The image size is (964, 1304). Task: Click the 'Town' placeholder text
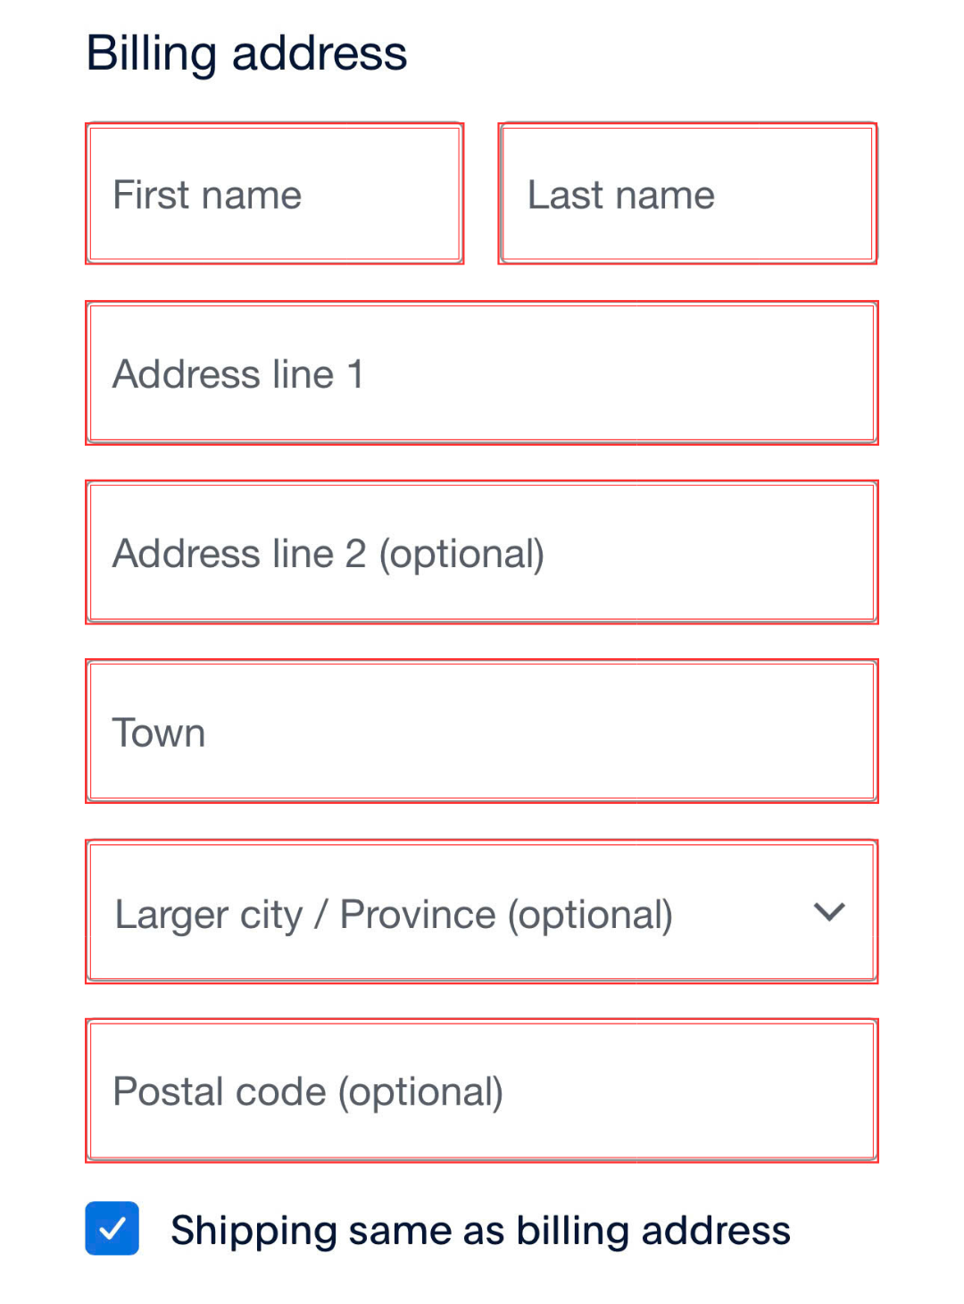click(159, 733)
